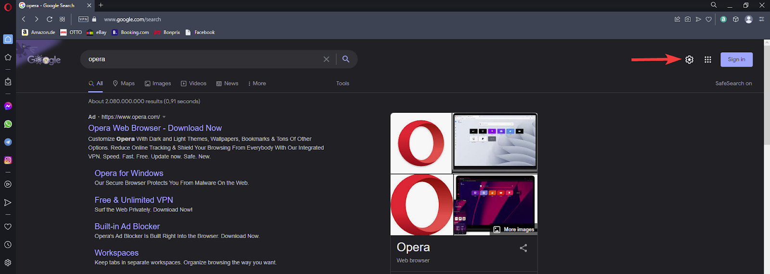Open a new tab with plus
Viewport: 770px width, 274px height.
coord(101,5)
